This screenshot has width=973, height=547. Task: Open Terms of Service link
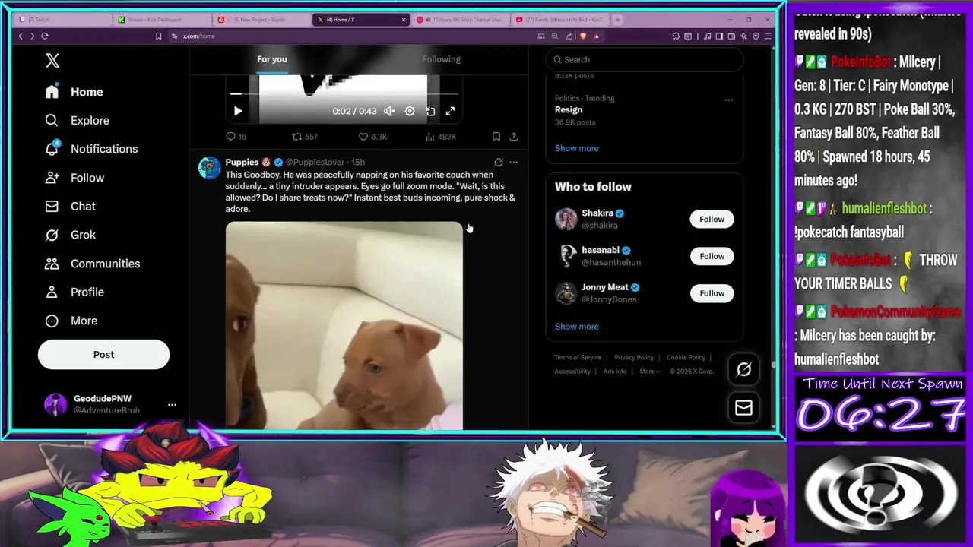coord(578,357)
